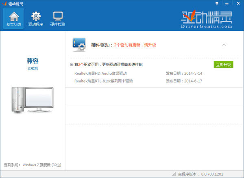Collapse the 硬件驱动 section chevron
The height and width of the screenshot is (178, 244).
click(224, 45)
